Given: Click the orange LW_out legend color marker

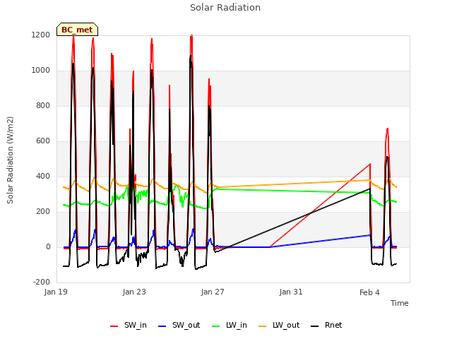Looking at the screenshot, I should point(263,326).
